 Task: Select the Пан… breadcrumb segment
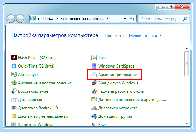point(48,19)
